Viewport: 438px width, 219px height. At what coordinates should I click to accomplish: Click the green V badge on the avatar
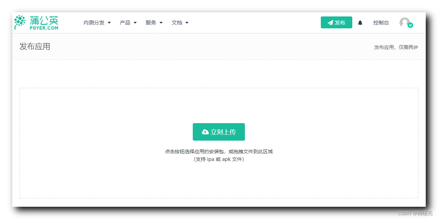(x=410, y=26)
